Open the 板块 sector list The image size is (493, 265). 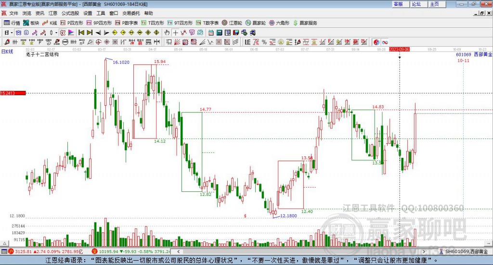click(x=31, y=23)
